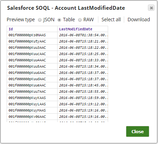Click date cell 2016-06-08T15:18:59

pos(83,98)
